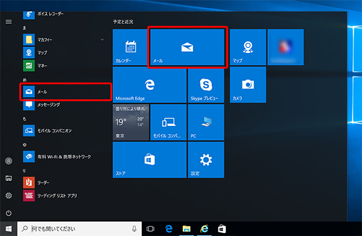The height and width of the screenshot is (236, 362).
Task: Jump to letter group り header
Action: (x=24, y=171)
